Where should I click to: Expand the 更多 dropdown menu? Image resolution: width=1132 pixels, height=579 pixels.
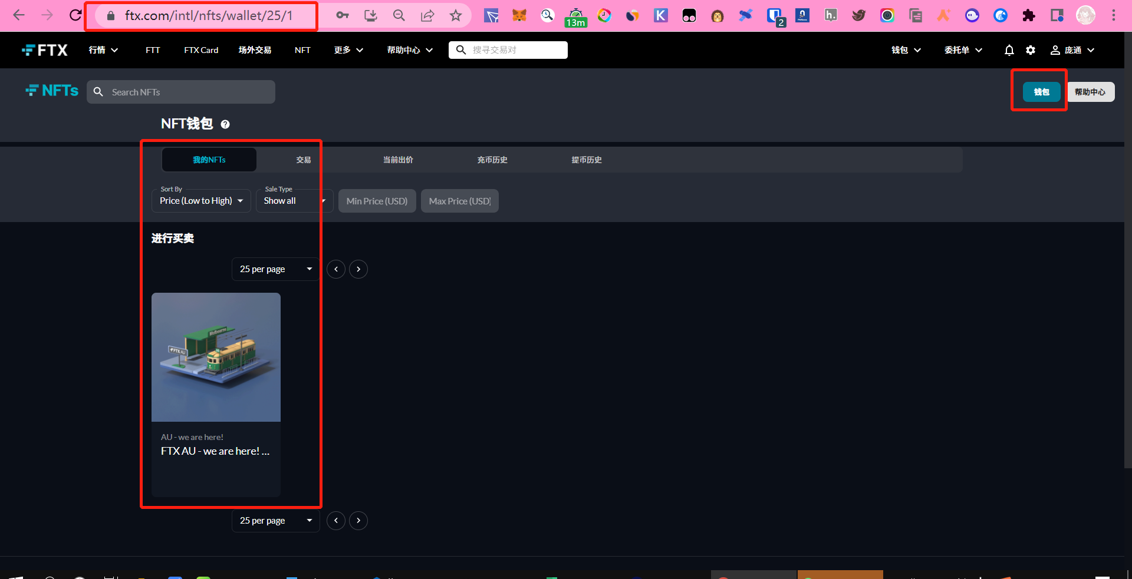348,50
